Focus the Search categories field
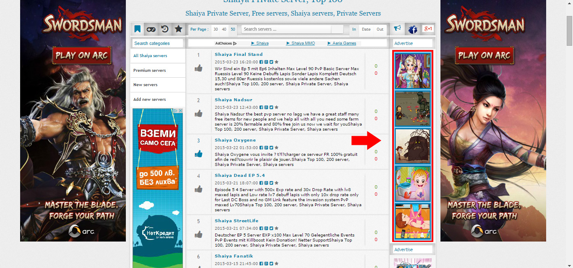This screenshot has height=268, width=573. pos(158,43)
